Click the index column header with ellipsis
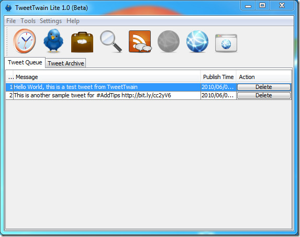300x237 pixels. (x=9, y=77)
